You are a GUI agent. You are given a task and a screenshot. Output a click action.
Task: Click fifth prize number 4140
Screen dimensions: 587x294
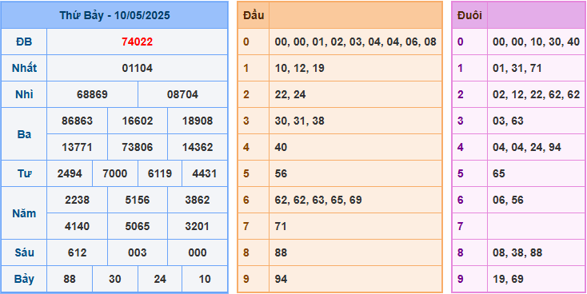[x=77, y=226]
